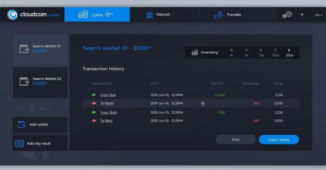Click the 1s inventory count
Screen dimensions: 326x170
pyautogui.click(x=231, y=50)
